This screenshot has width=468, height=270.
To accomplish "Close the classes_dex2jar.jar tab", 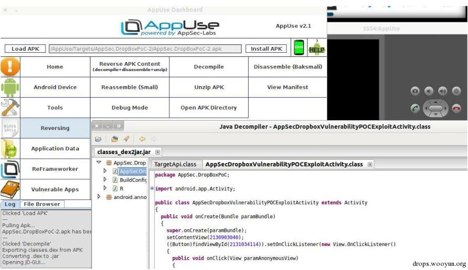I will click(x=158, y=152).
